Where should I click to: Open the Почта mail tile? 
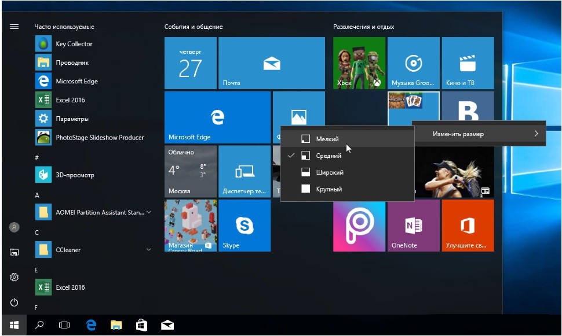pos(272,63)
